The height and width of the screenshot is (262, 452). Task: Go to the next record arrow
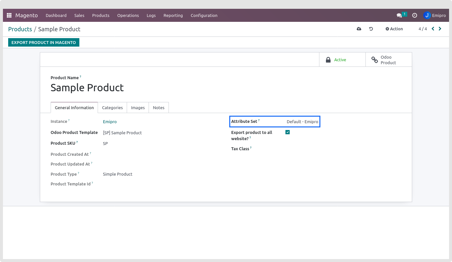[x=440, y=29]
